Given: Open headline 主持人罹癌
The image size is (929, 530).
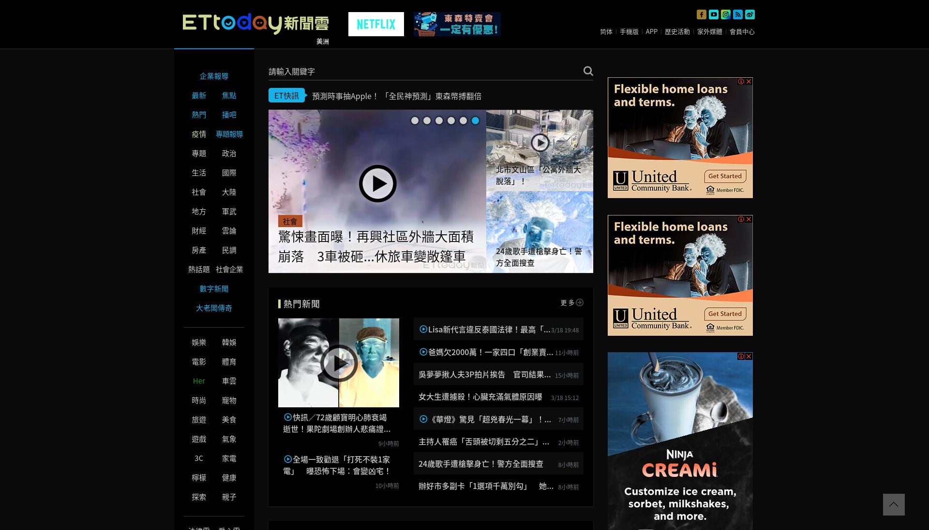Looking at the screenshot, I should click(484, 442).
